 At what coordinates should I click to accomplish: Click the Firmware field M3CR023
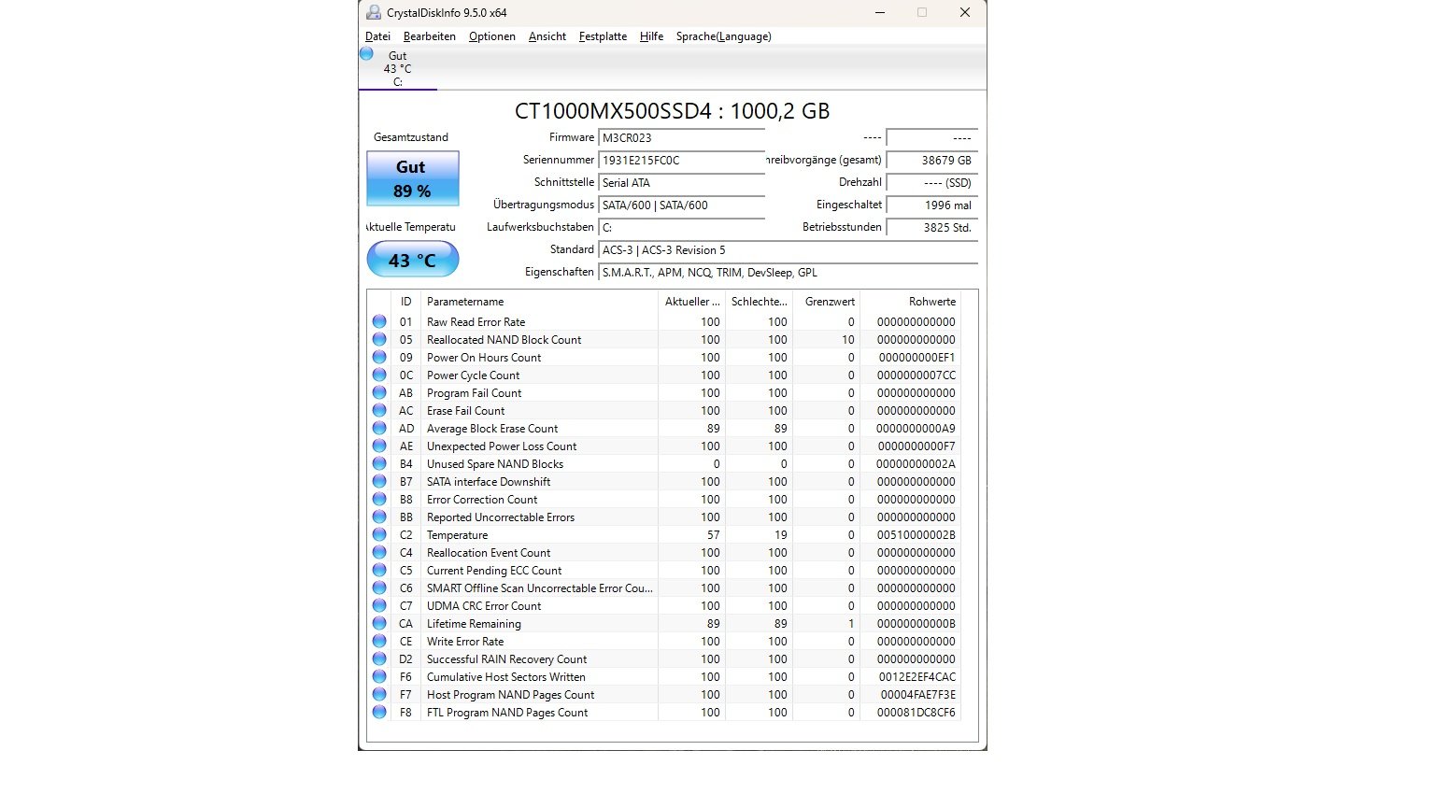pos(681,138)
